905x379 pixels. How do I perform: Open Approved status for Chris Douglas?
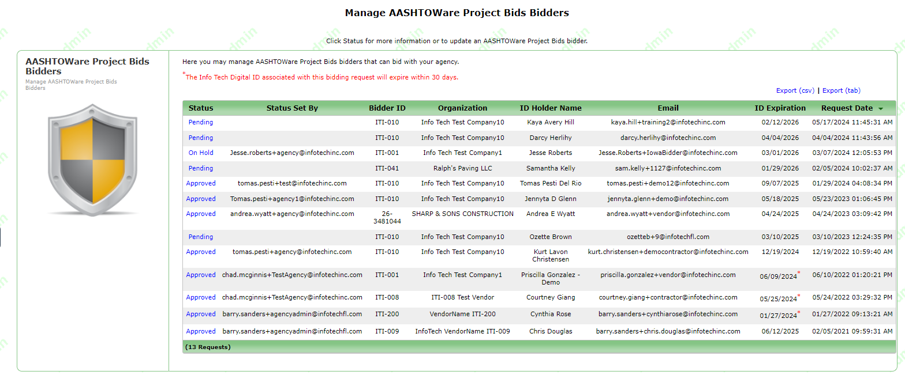pyautogui.click(x=201, y=331)
